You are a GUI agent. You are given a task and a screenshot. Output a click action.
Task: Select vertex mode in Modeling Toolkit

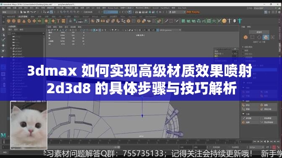[252, 37]
